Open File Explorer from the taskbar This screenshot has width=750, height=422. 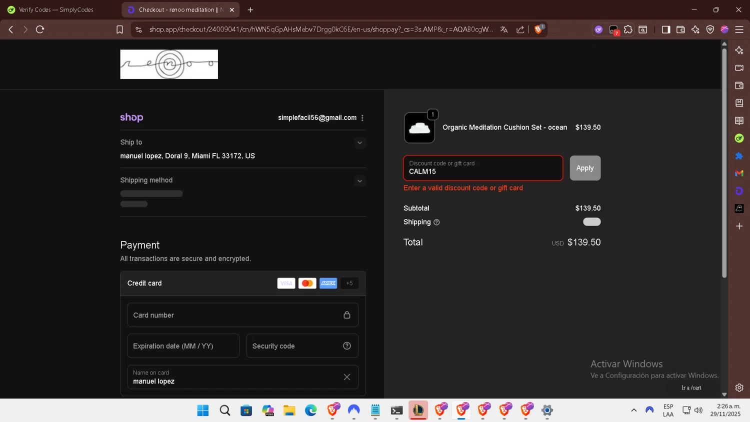point(289,410)
